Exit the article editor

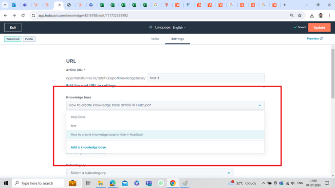pos(13,27)
